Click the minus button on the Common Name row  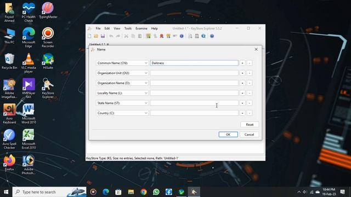[250, 63]
